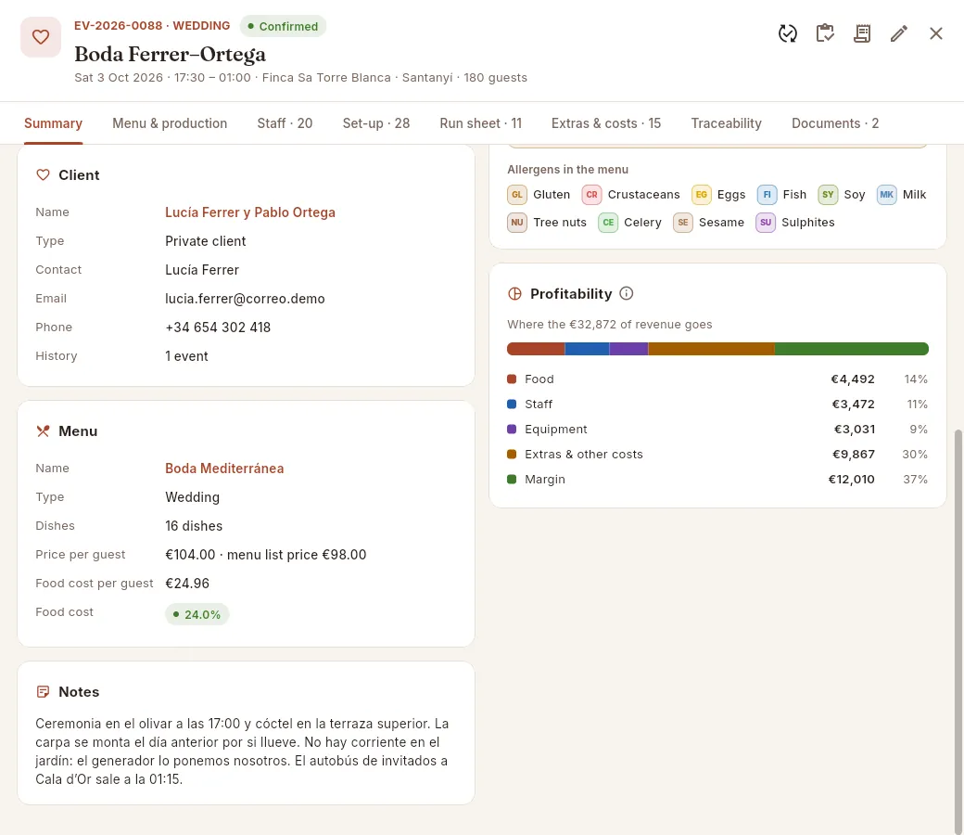Viewport: 964px width, 835px height.
Task: Click the Margin legend color dot
Action: coord(512,479)
